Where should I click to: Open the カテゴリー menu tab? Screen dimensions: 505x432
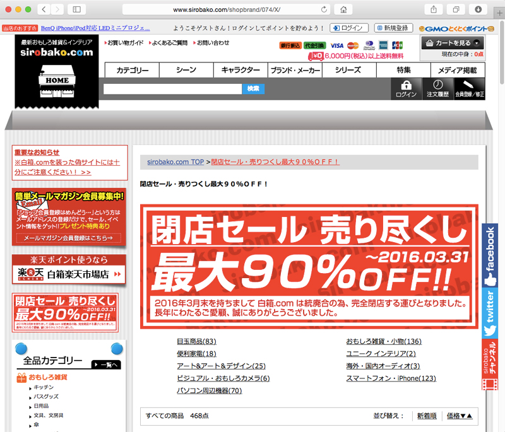click(x=132, y=70)
